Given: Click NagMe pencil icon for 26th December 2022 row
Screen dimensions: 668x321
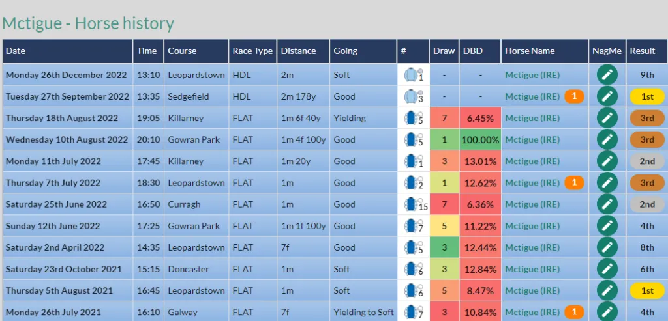Looking at the screenshot, I should pos(607,75).
